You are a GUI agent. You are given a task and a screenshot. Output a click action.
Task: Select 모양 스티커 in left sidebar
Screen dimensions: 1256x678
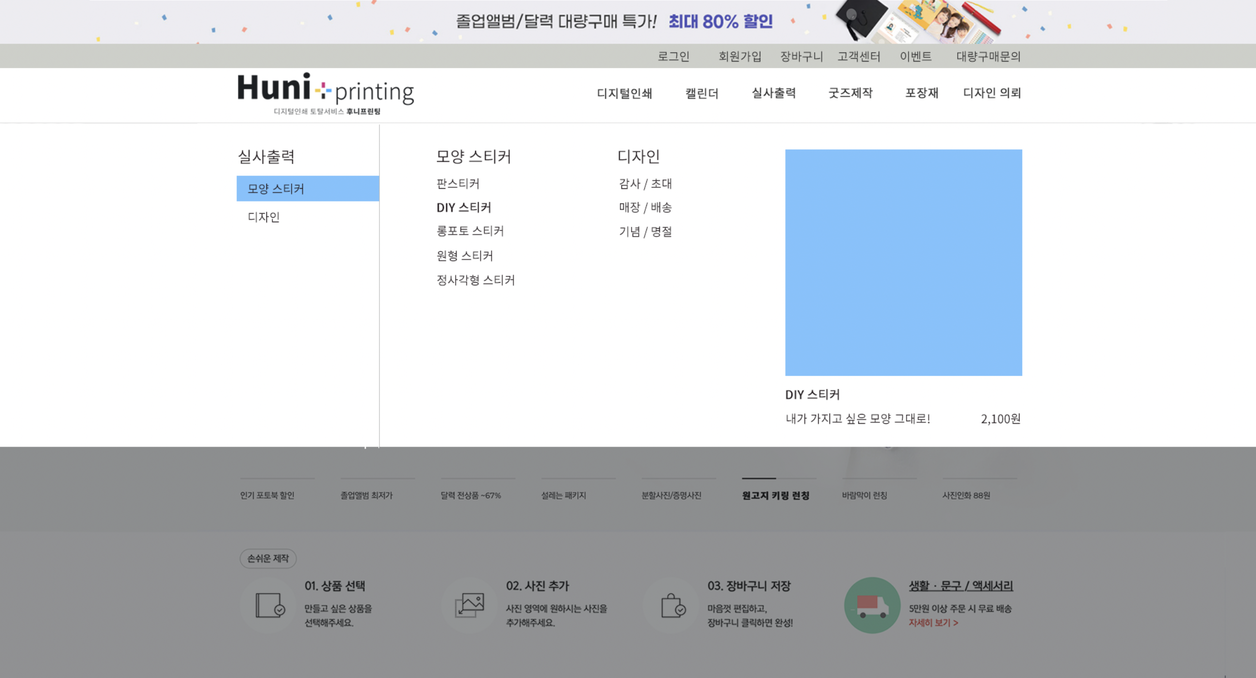pos(307,189)
